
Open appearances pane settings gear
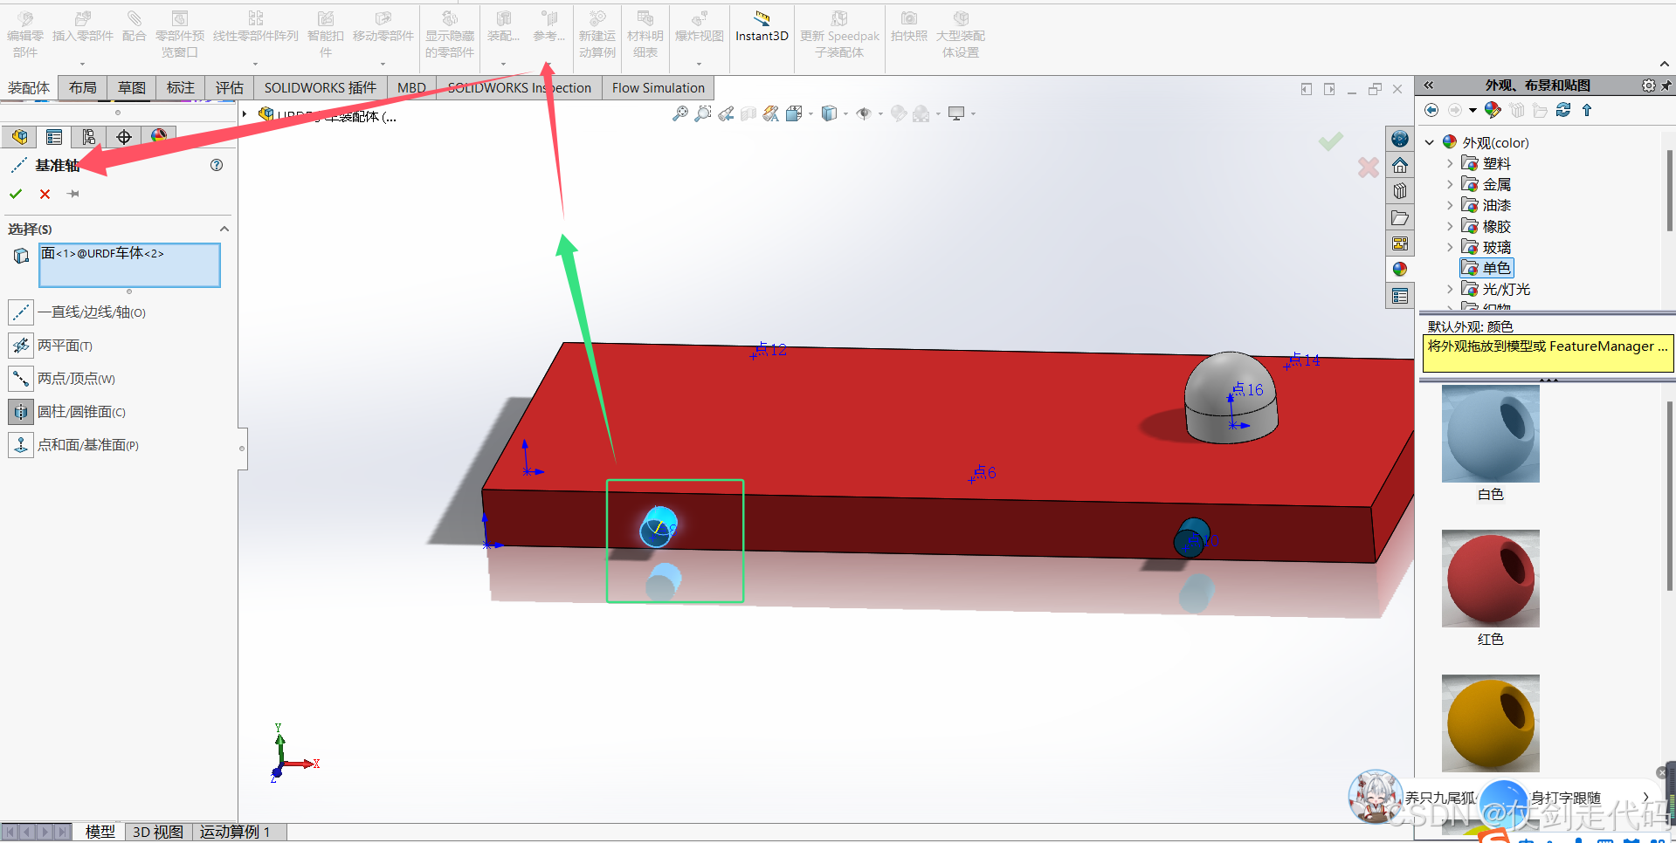tap(1648, 86)
